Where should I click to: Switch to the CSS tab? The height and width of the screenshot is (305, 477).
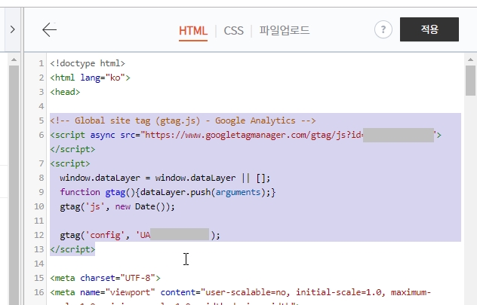234,31
